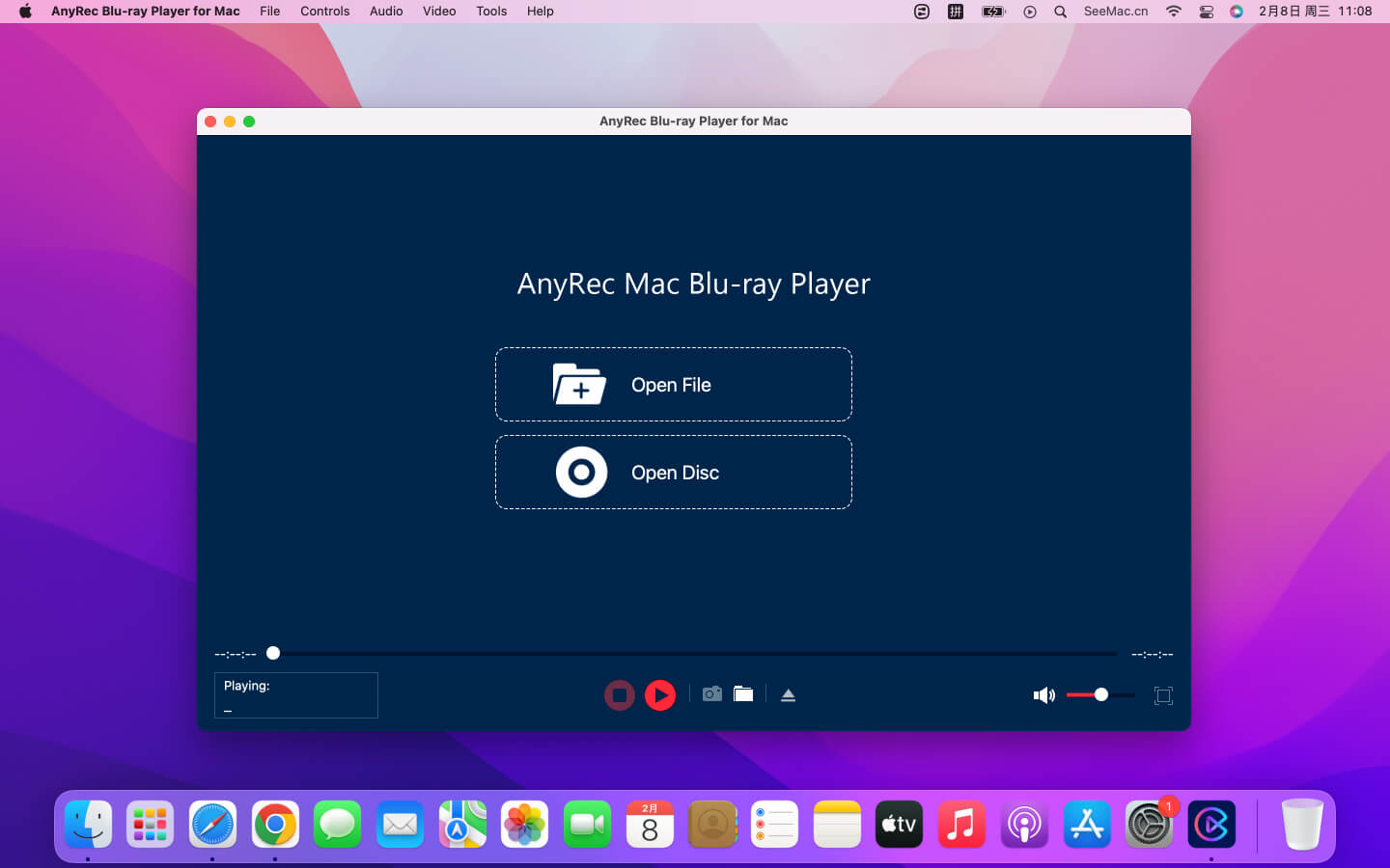The width and height of the screenshot is (1390, 868).
Task: Take a snapshot with the camera icon
Action: (x=712, y=694)
